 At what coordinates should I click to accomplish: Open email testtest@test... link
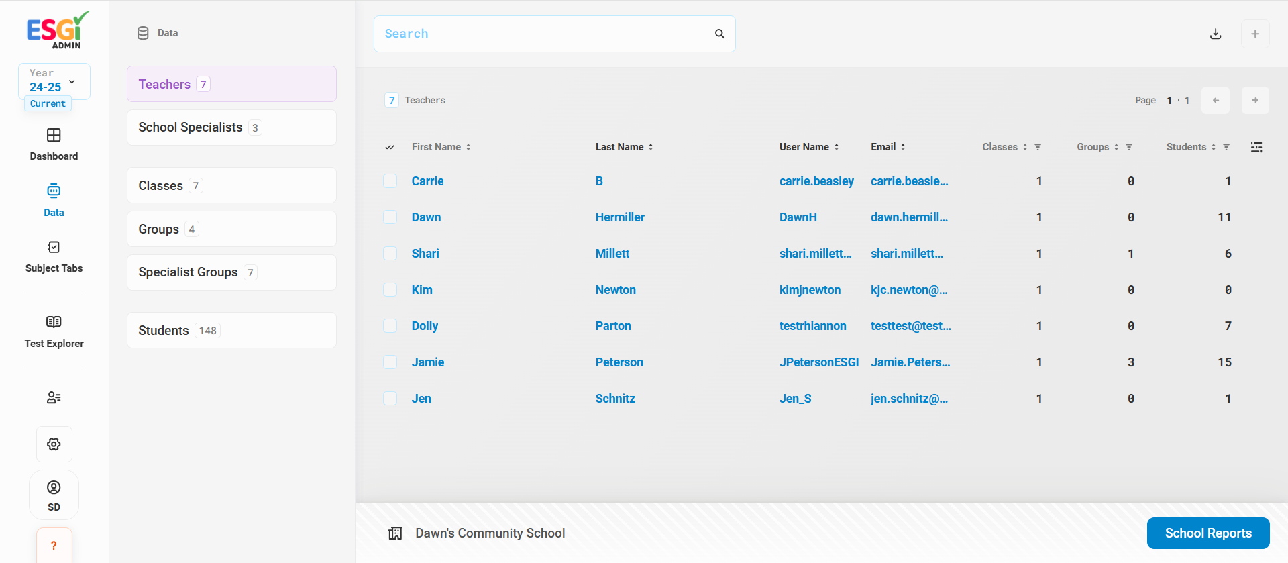(911, 326)
